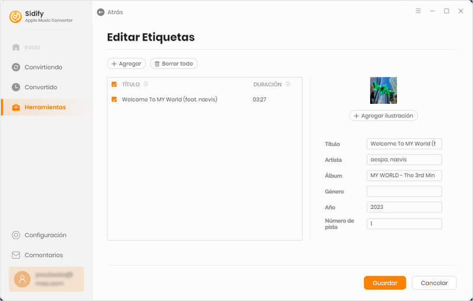The height and width of the screenshot is (301, 473).
Task: Maximize the application window
Action: pyautogui.click(x=446, y=11)
